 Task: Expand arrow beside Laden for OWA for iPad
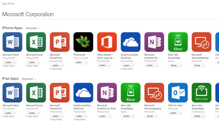181,113
